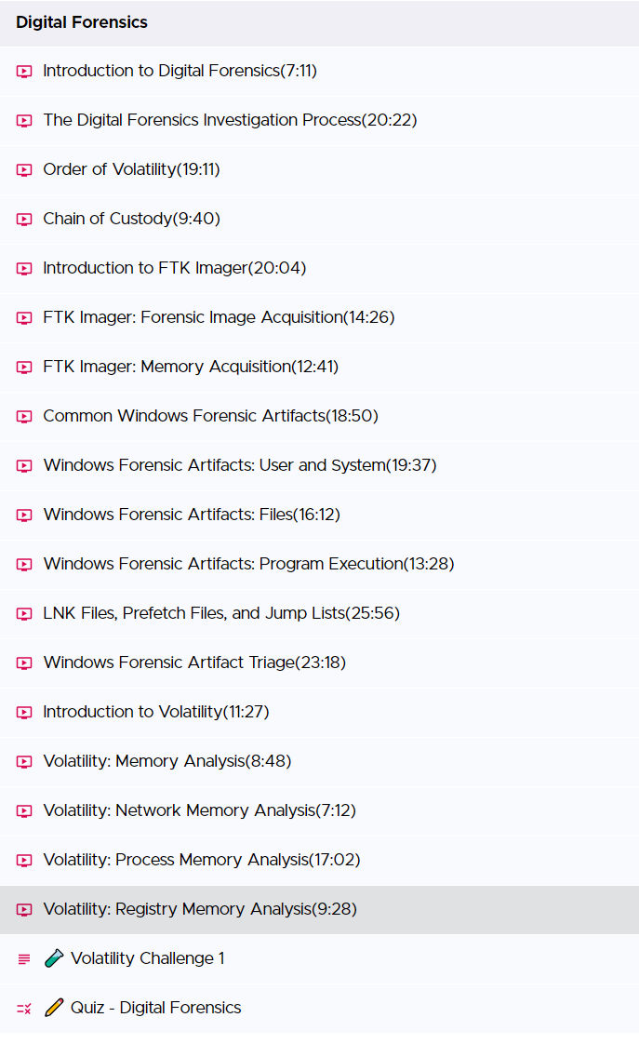Click the text-lines icon beside Volatility Challenge 1
This screenshot has height=1044, width=639.
(x=24, y=958)
